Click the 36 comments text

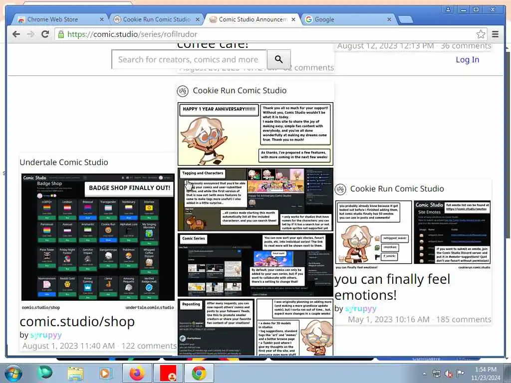466,45
